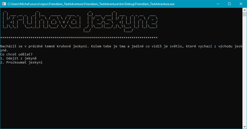Maximize the console window
247x129 pixels.
pyautogui.click(x=229, y=4)
